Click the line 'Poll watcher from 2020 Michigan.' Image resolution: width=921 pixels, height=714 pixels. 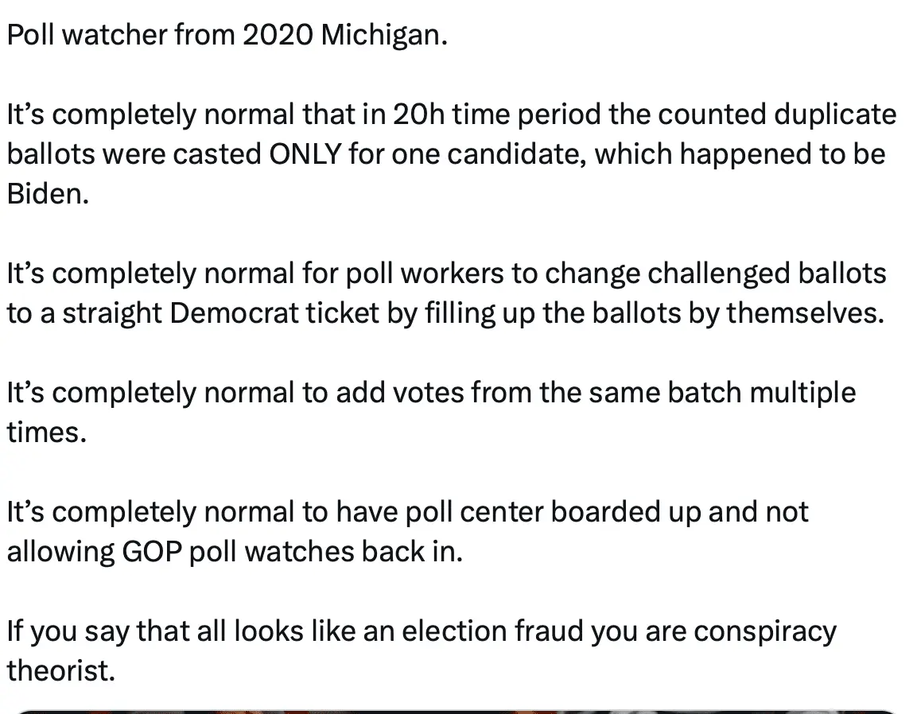(x=227, y=37)
